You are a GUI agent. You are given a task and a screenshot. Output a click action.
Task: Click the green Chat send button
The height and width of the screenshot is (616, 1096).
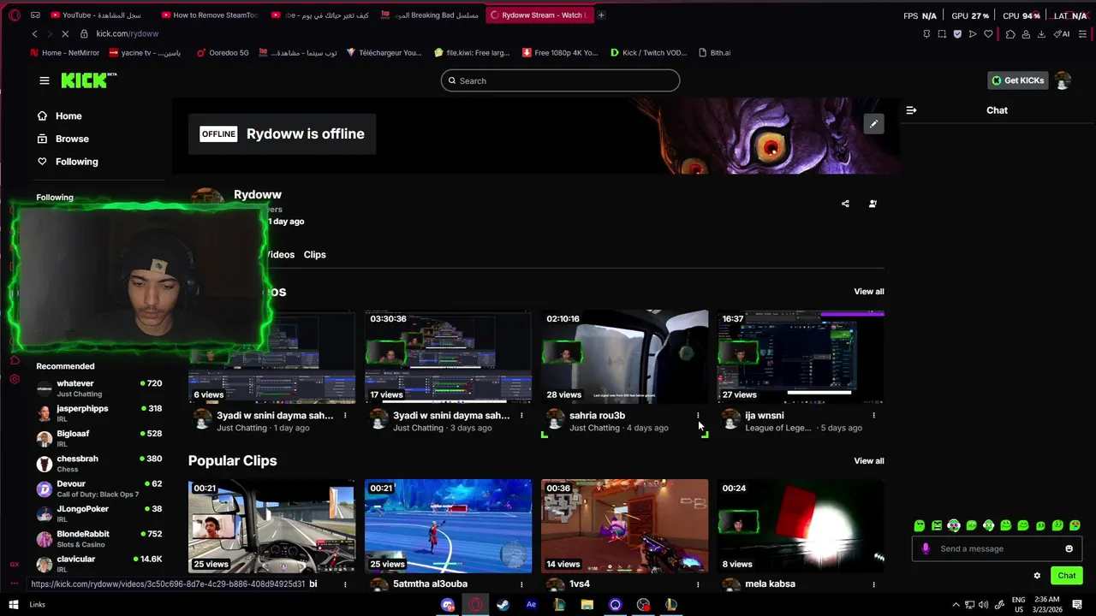pyautogui.click(x=1066, y=576)
